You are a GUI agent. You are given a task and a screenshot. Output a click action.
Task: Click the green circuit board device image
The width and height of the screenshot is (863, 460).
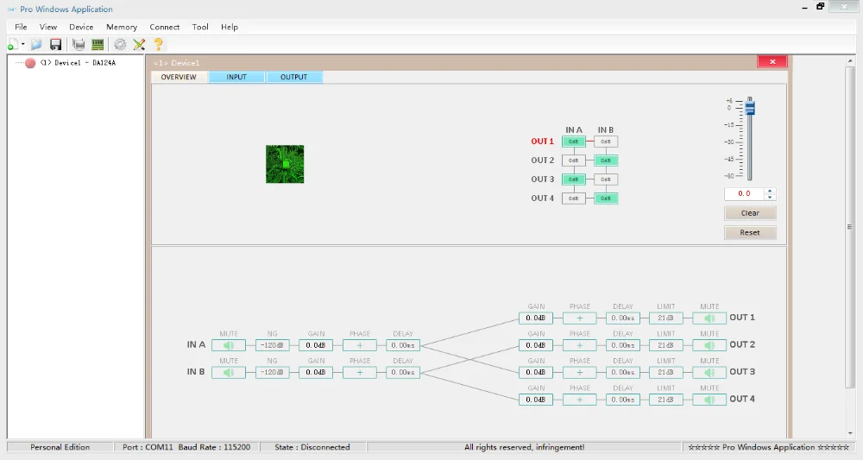tap(285, 164)
